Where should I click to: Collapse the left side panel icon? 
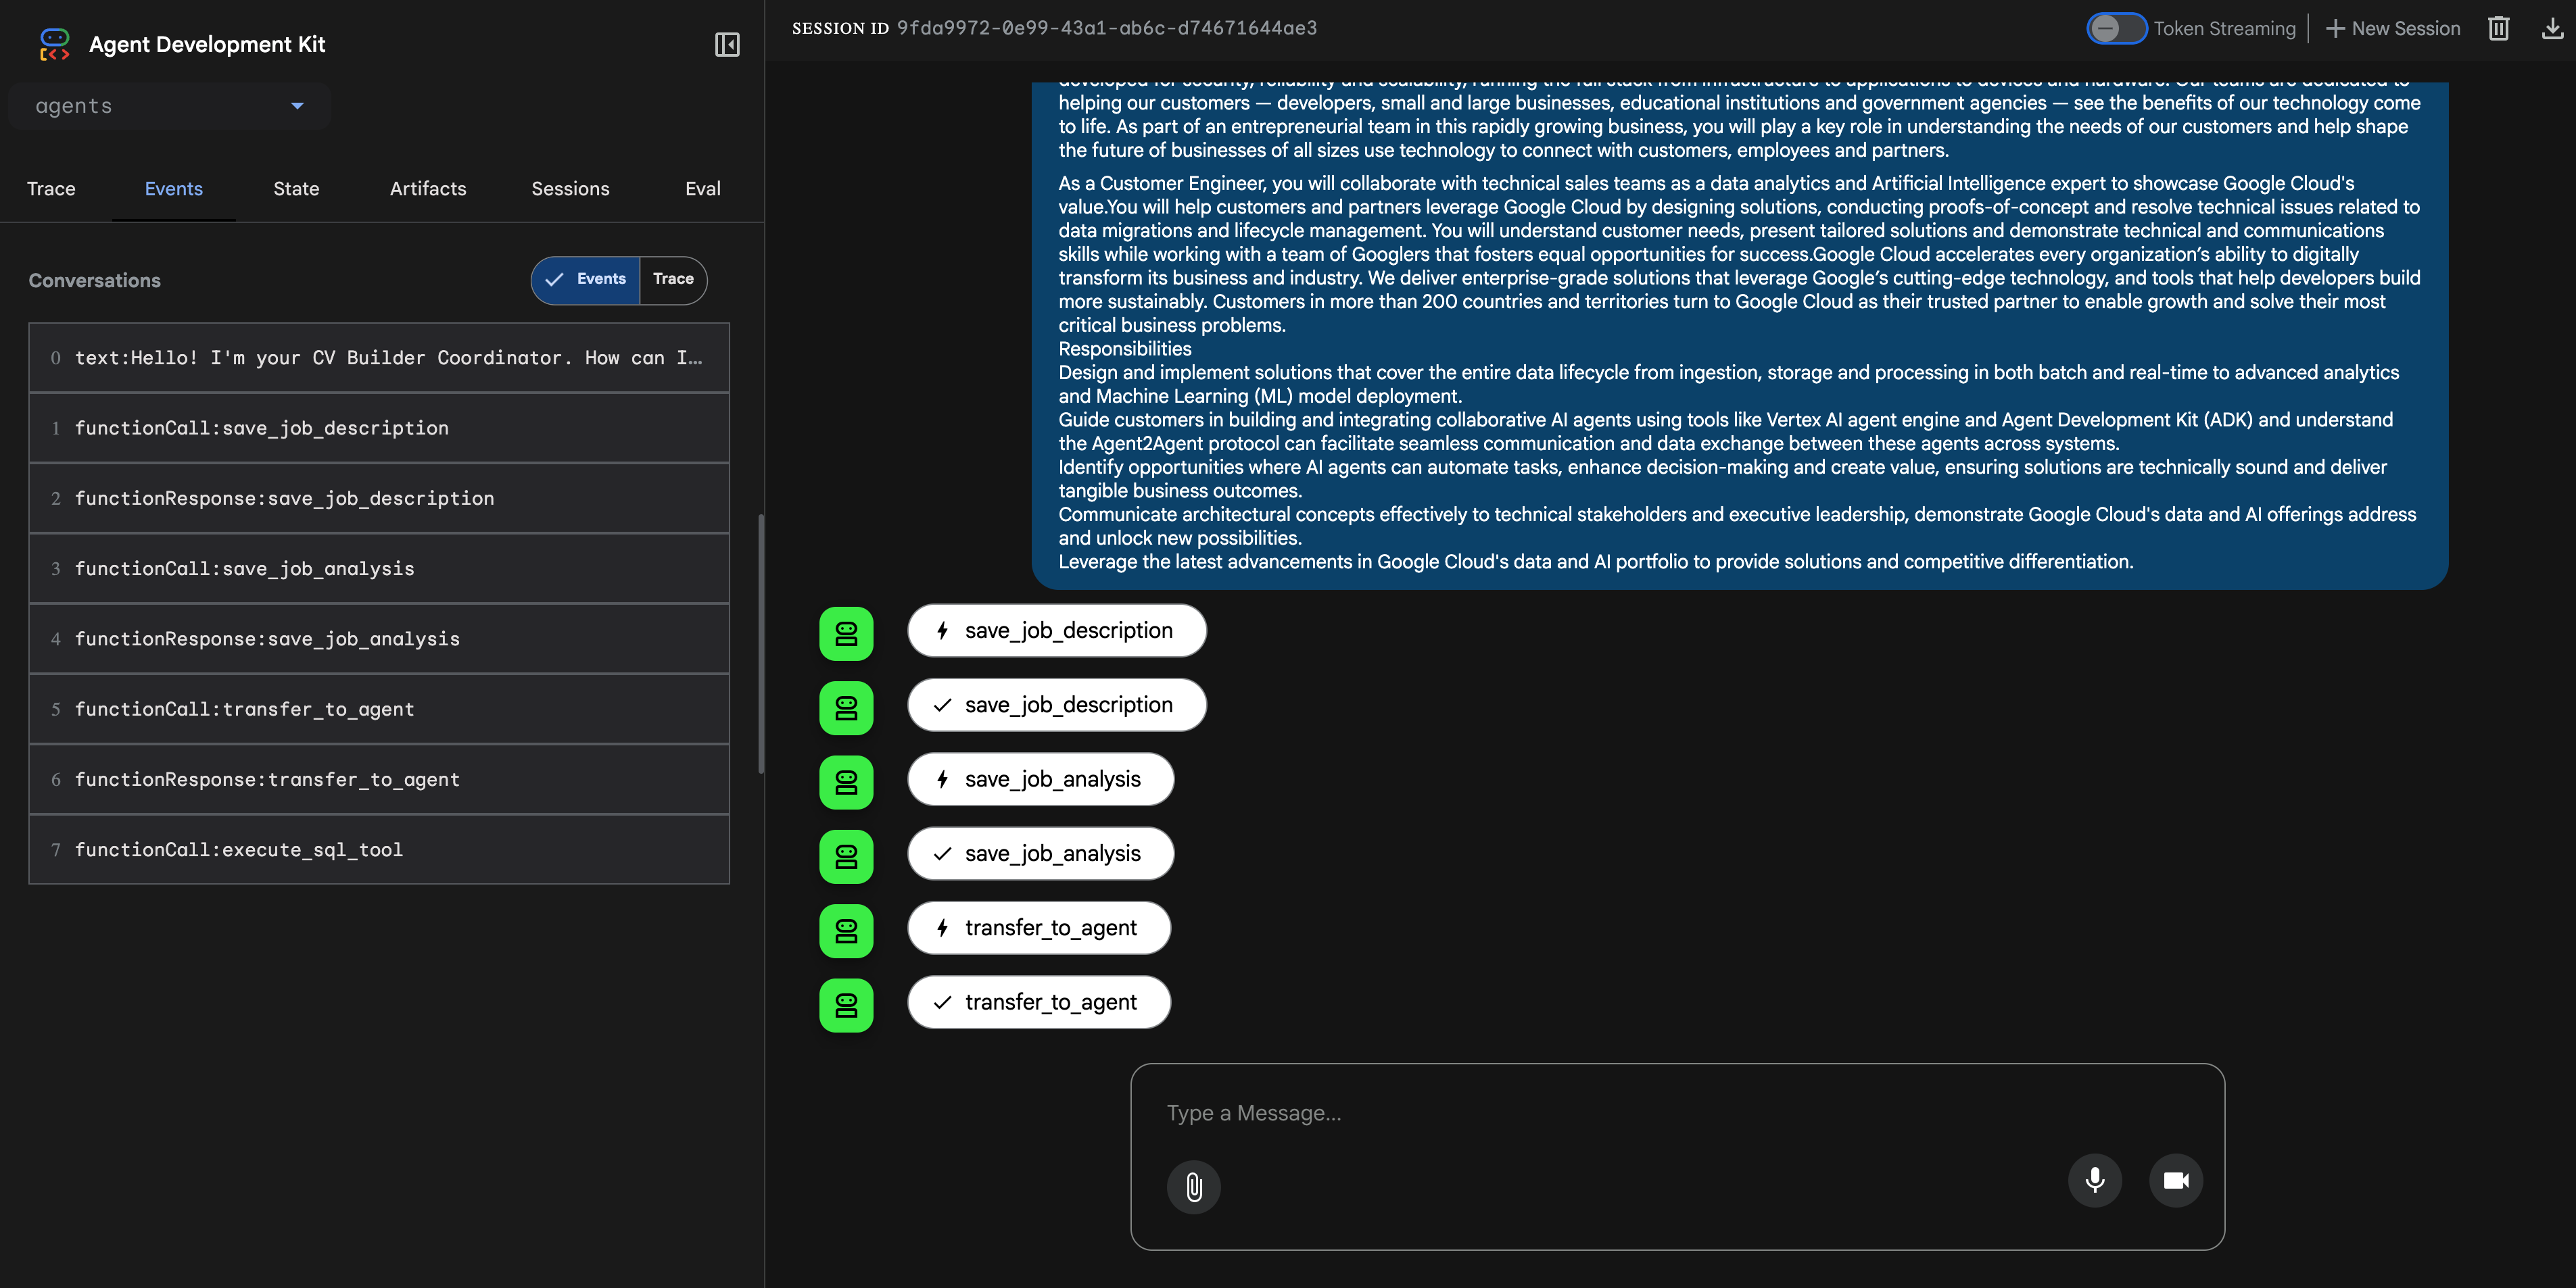point(727,45)
